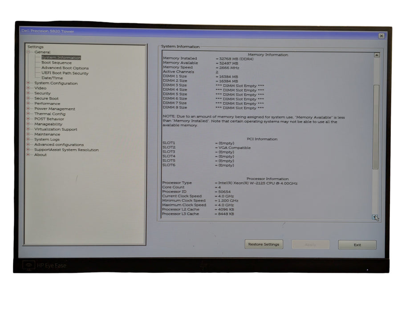Image resolution: width=414 pixels, height=311 pixels.
Task: Expand the Performance node
Action: point(28,104)
